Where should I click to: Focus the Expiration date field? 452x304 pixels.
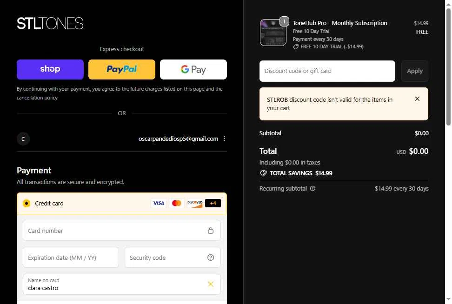(x=71, y=258)
